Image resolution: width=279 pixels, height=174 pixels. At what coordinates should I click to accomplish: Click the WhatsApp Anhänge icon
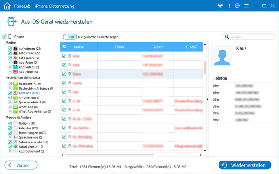[x=16, y=111]
